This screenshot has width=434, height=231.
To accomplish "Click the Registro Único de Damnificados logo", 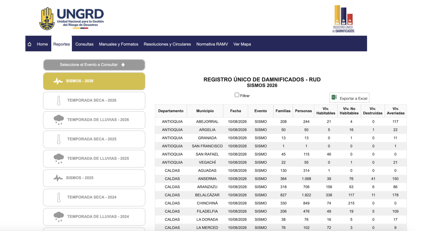I will [343, 19].
